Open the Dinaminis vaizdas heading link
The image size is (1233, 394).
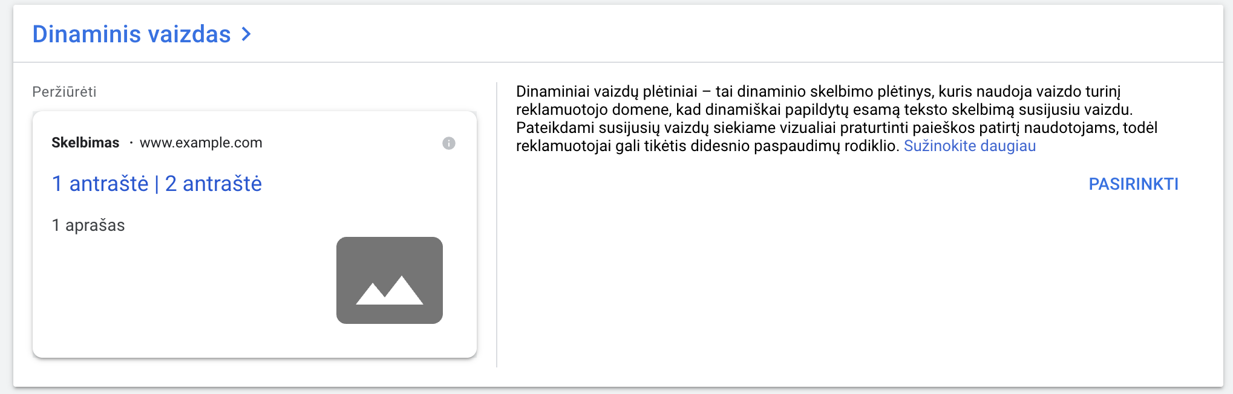[x=131, y=34]
